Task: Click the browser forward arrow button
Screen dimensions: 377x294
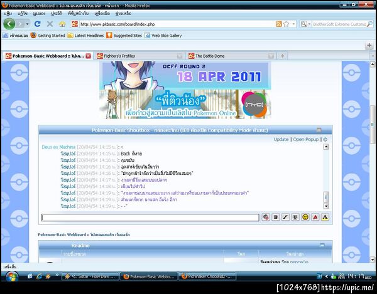Action: pyautogui.click(x=20, y=24)
